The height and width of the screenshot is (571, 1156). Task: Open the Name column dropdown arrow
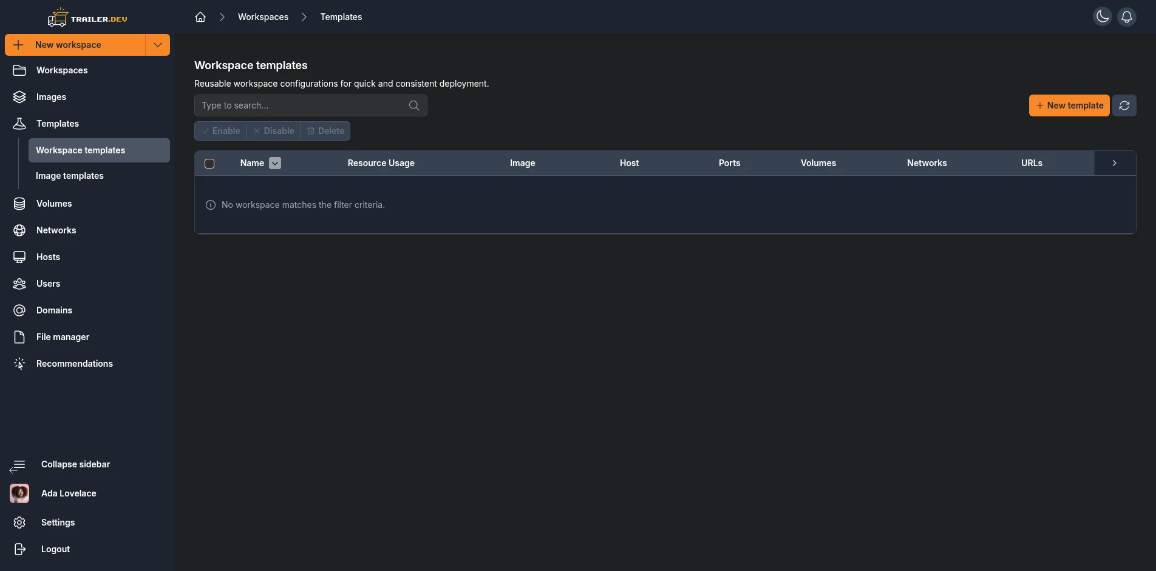click(x=275, y=163)
